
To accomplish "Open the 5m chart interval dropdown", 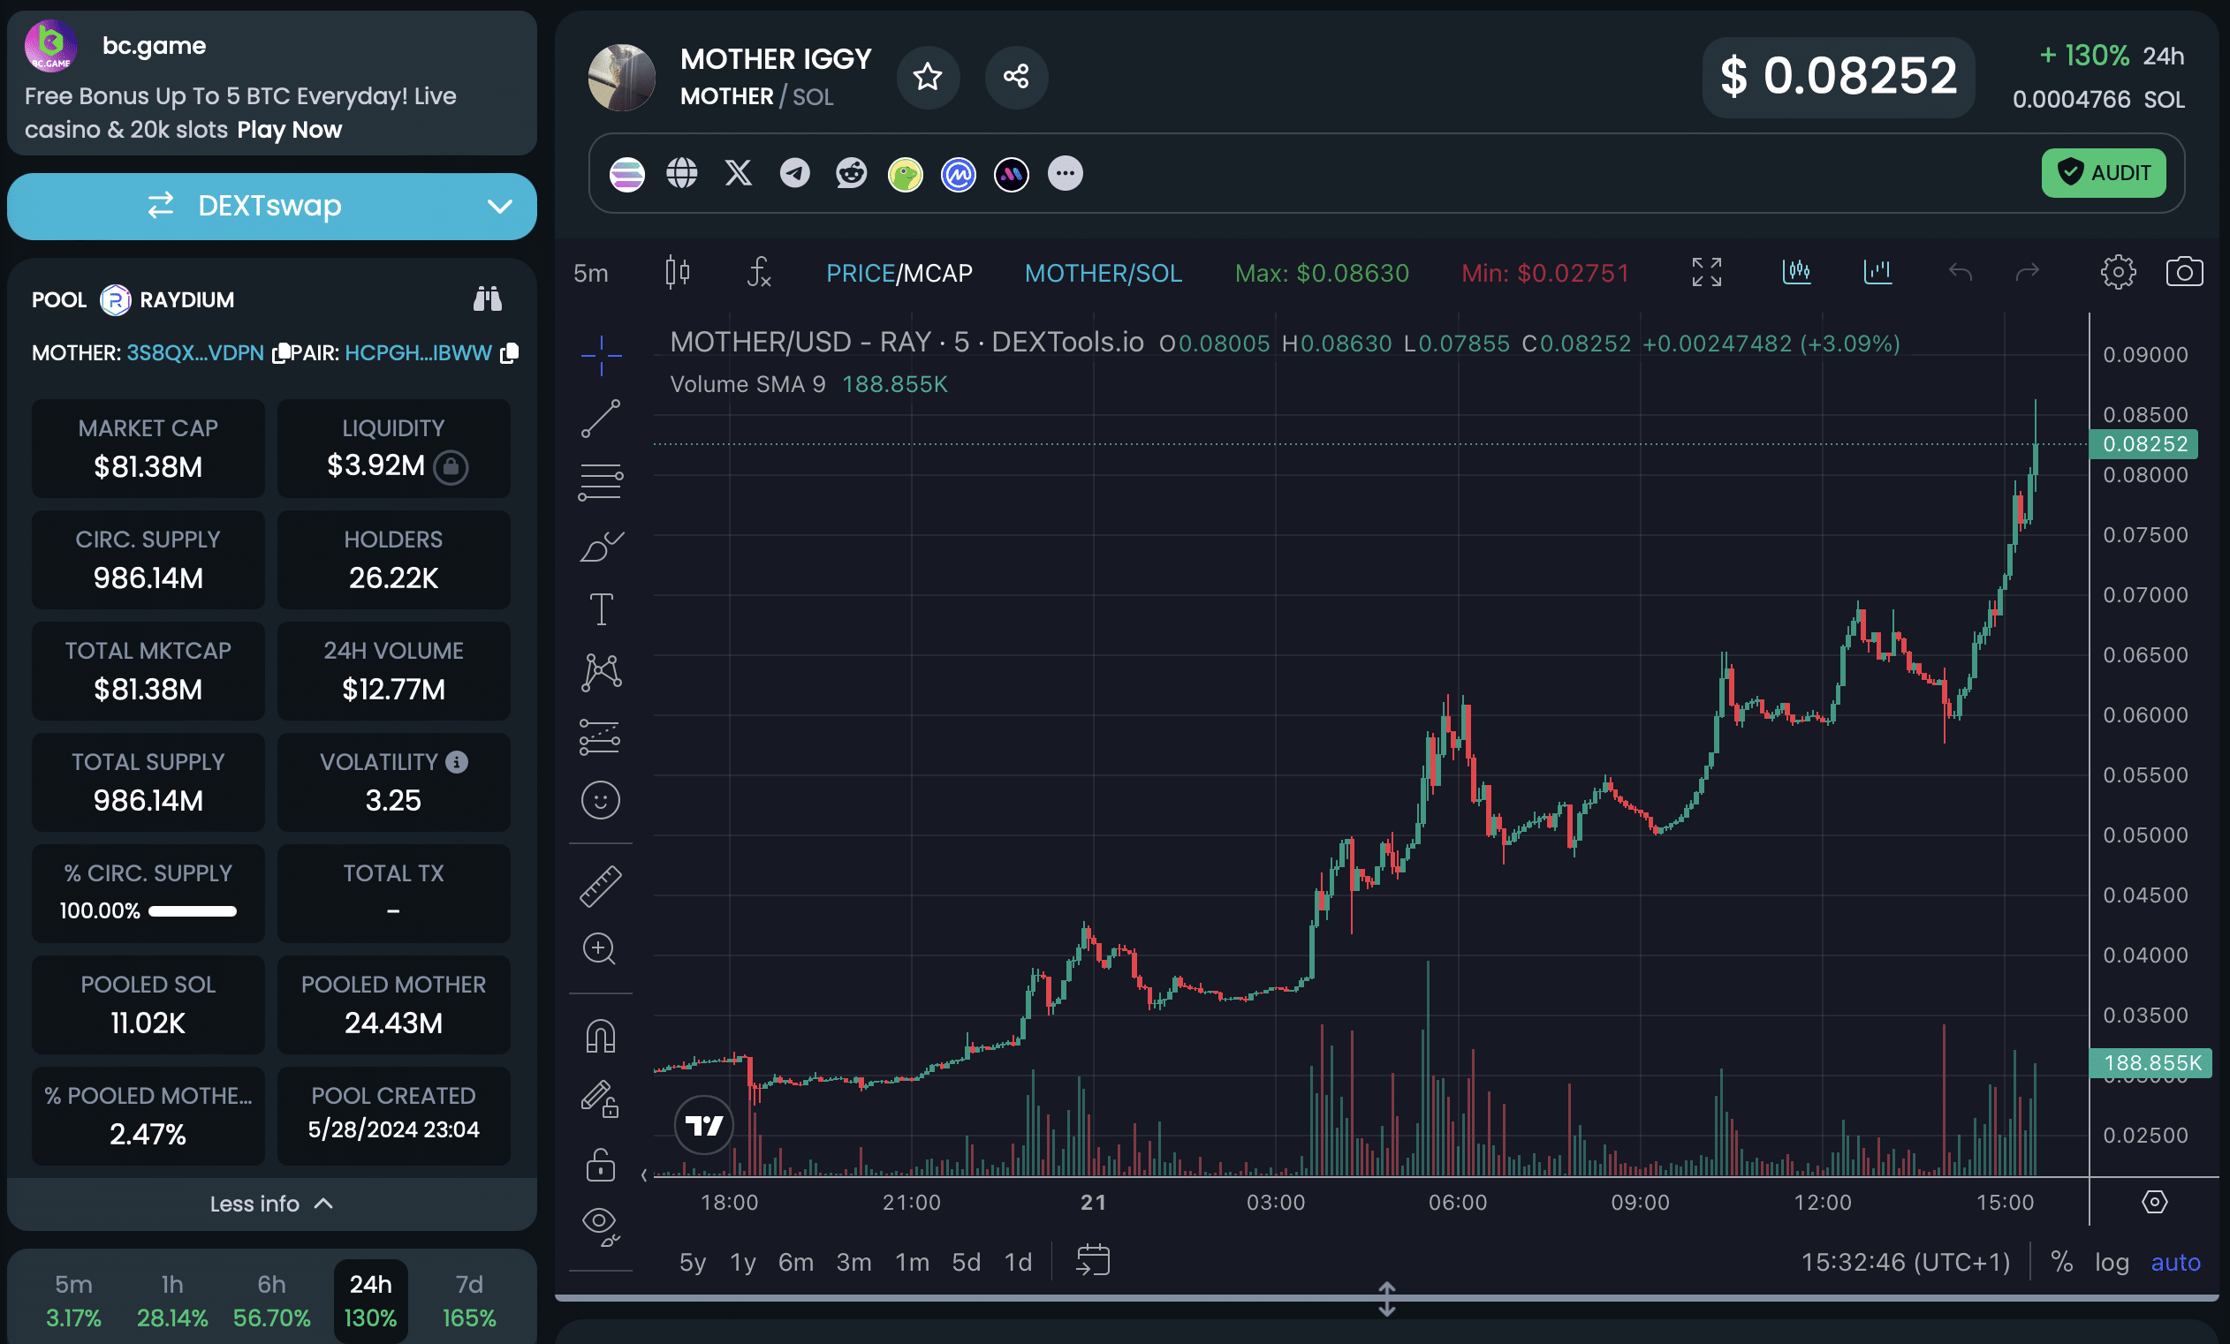I will pos(591,273).
